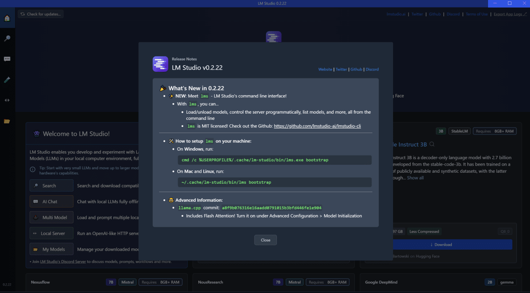Click the info icon next to the Tip text
The image size is (530, 293).
coord(33,170)
